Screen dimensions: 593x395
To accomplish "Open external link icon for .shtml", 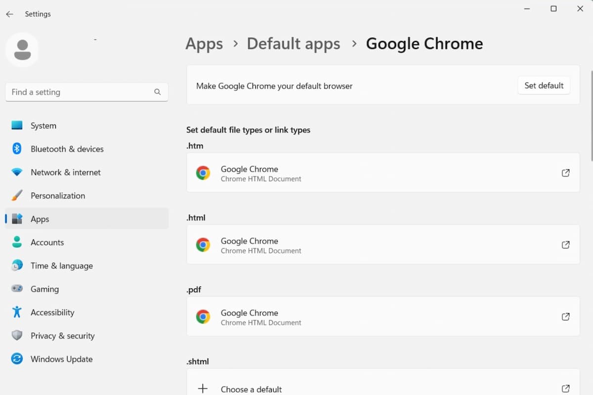I will tap(566, 389).
